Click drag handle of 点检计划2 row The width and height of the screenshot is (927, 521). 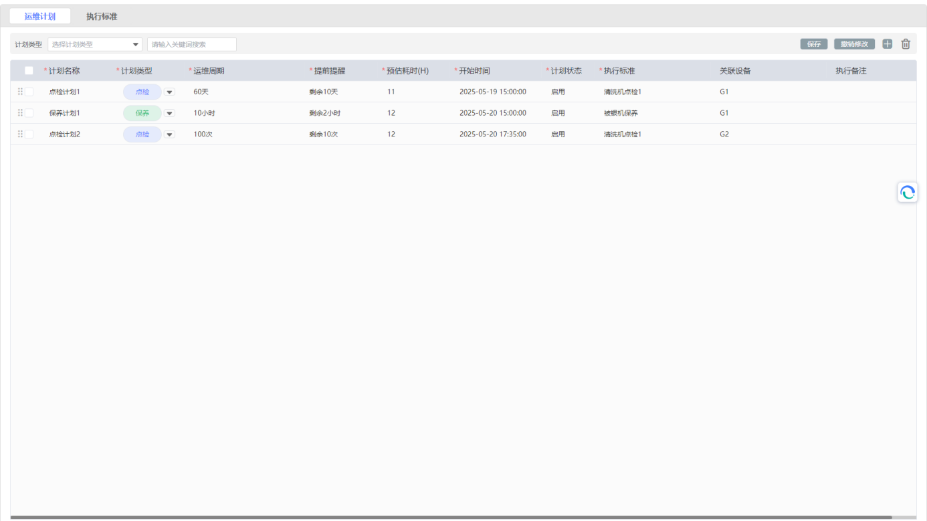20,134
